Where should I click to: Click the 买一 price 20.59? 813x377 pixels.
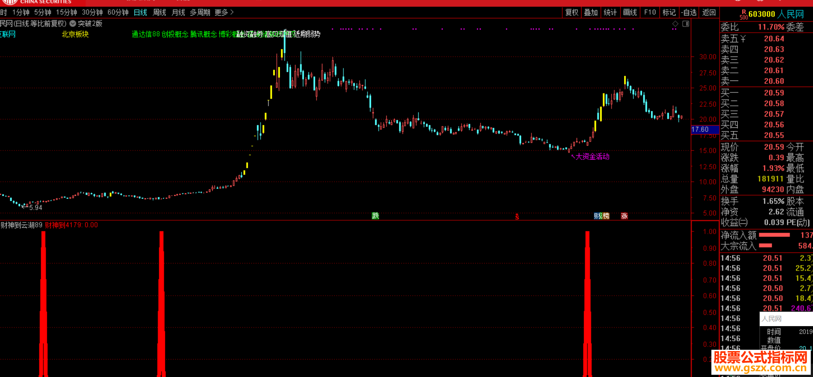click(774, 93)
